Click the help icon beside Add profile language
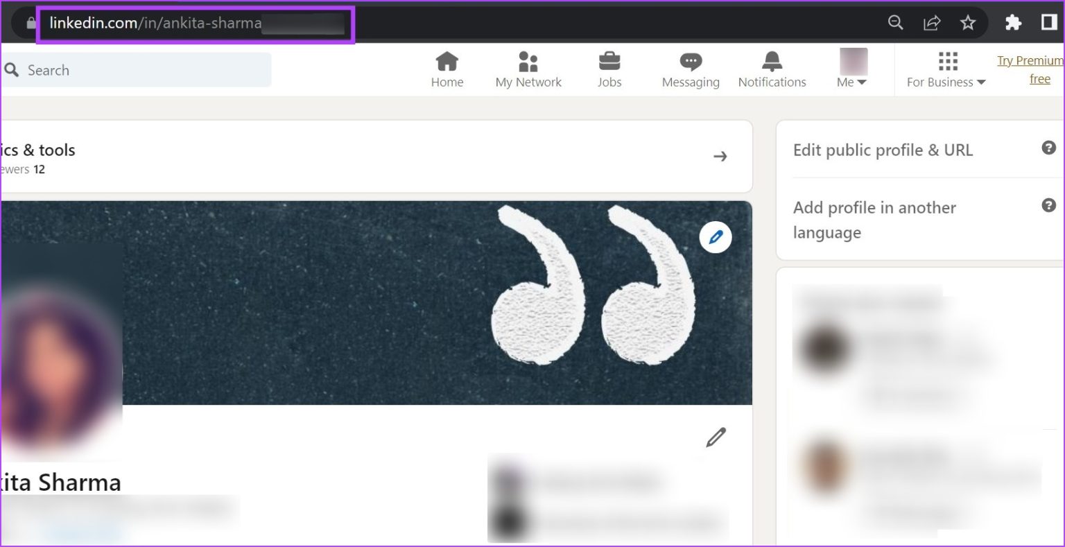The width and height of the screenshot is (1065, 547). (x=1048, y=205)
